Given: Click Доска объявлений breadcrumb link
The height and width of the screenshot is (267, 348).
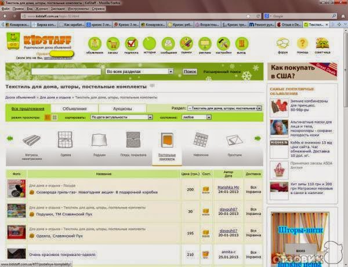Looking at the screenshot, I should click(x=20, y=97).
